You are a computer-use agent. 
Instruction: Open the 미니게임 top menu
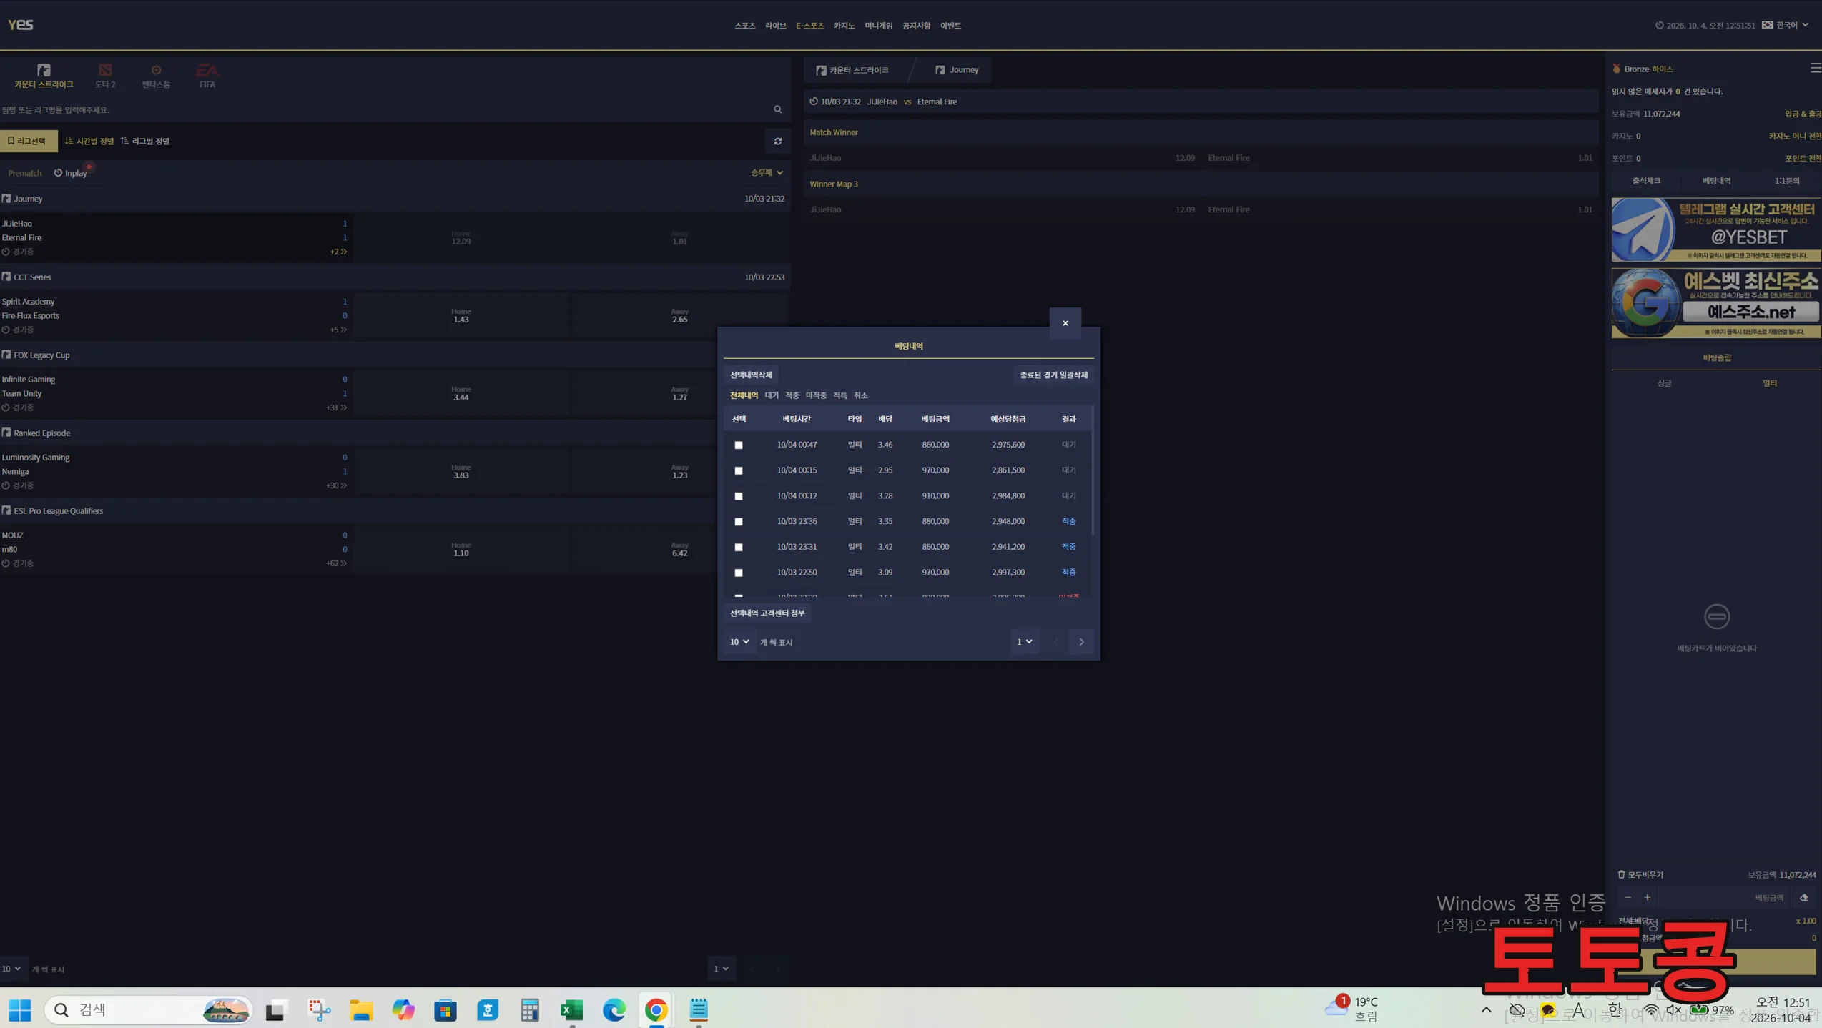pos(879,26)
